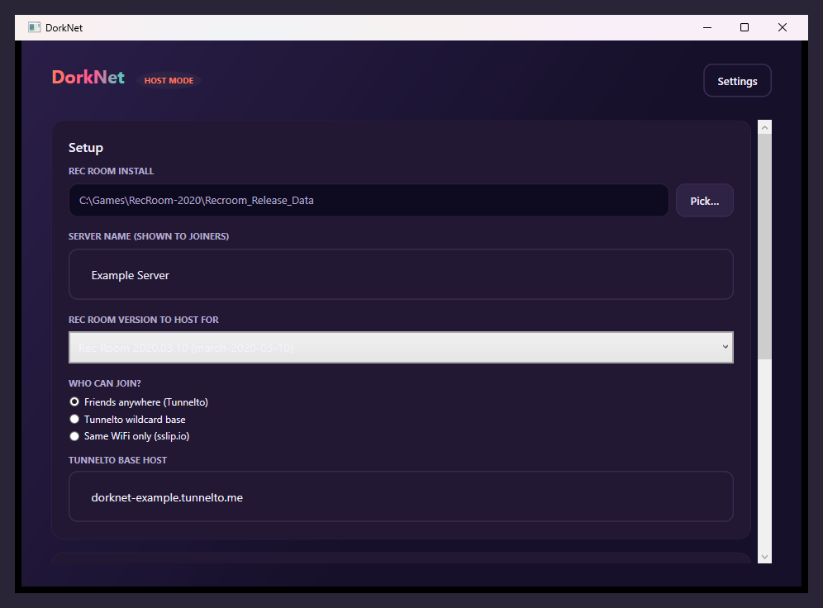This screenshot has width=823, height=608.
Task: Click the Pick... button for install path
Action: (x=704, y=201)
